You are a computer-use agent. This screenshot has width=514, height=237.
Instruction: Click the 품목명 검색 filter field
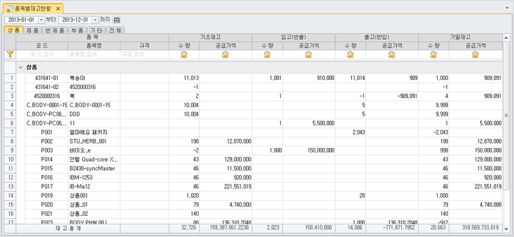point(94,55)
